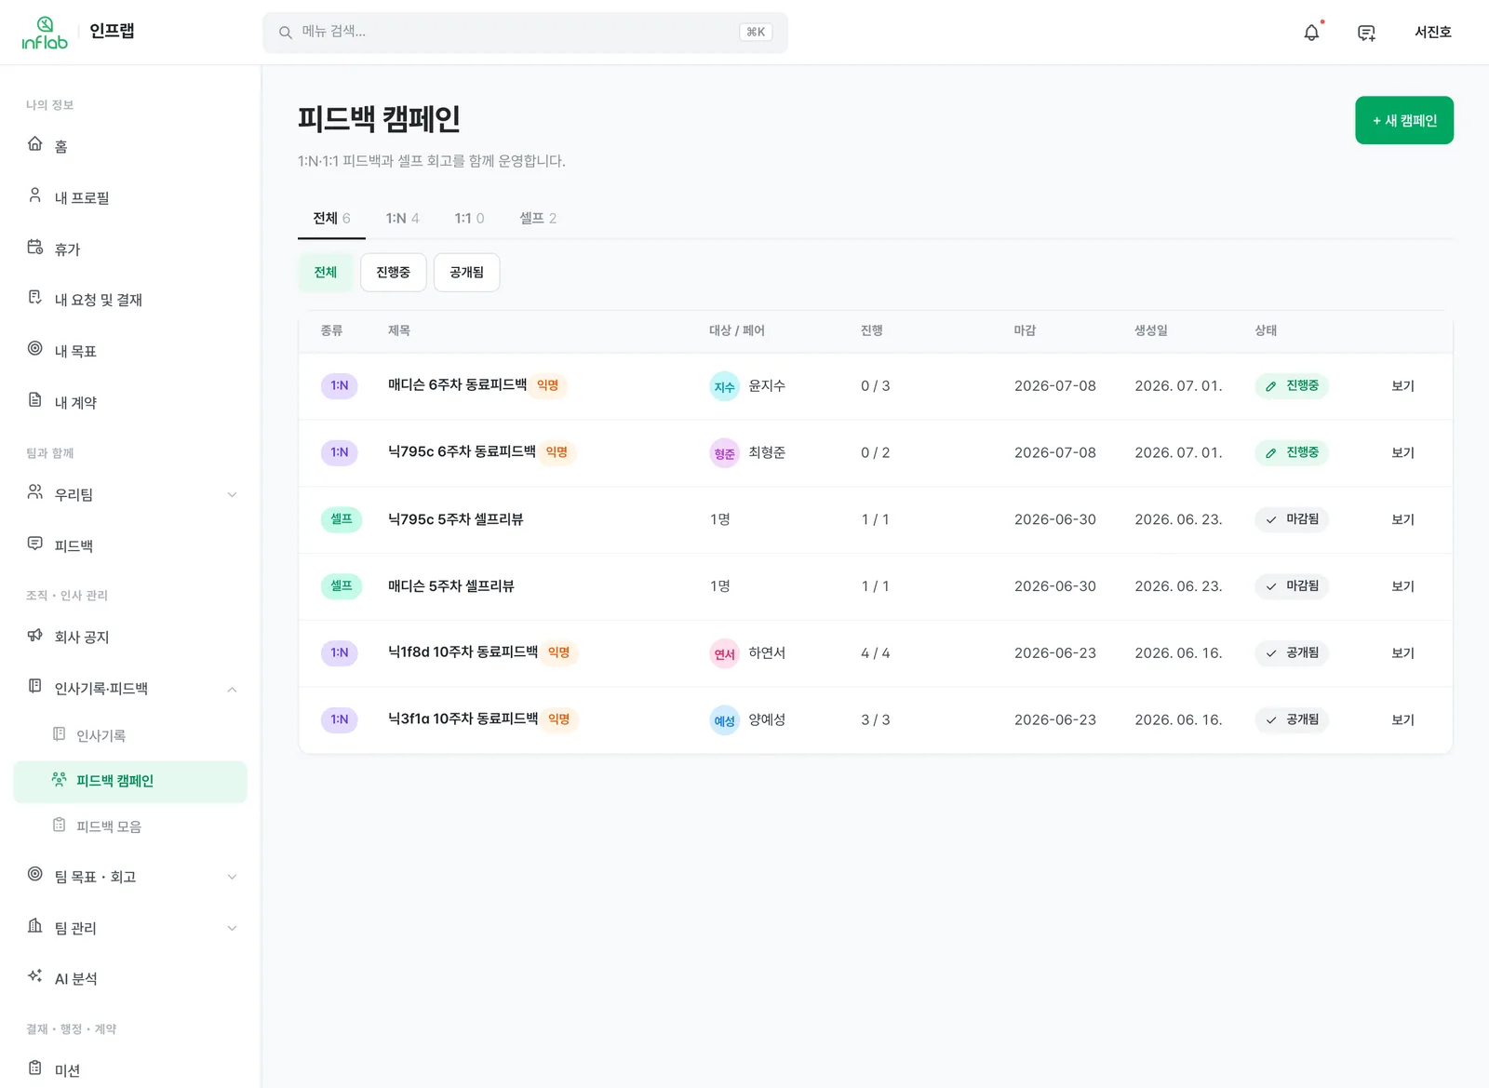Click the AI 분석 sparkle icon
Screen dimensions: 1489x1088
(35, 975)
